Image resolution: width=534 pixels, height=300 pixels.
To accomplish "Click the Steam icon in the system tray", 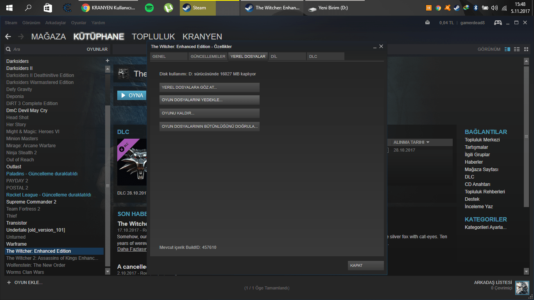I will point(457,8).
